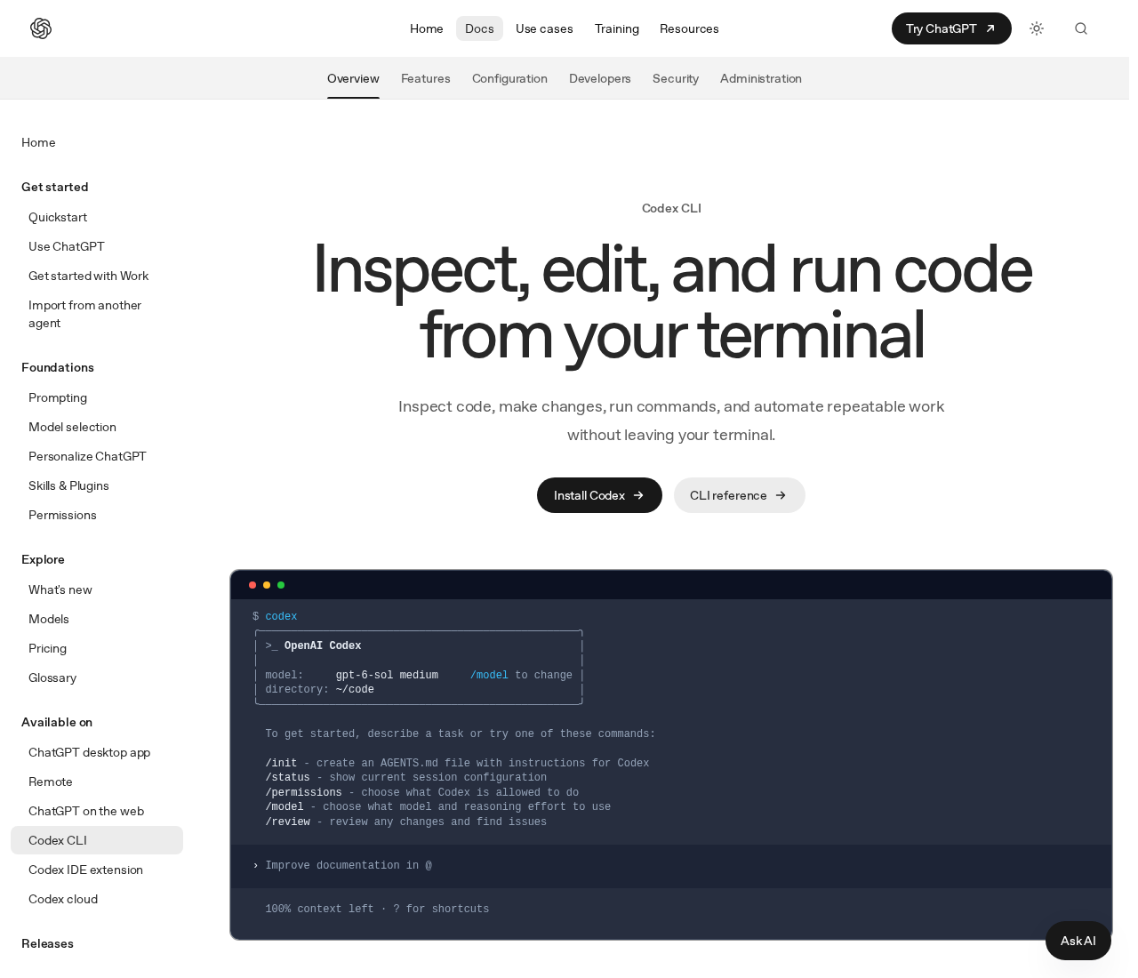Click the Try ChatGPT button
Image resolution: width=1138 pixels, height=978 pixels.
tap(951, 28)
